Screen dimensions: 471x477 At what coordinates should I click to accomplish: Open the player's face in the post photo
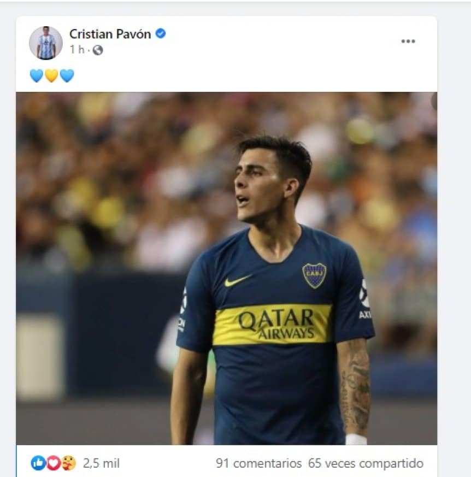259,185
